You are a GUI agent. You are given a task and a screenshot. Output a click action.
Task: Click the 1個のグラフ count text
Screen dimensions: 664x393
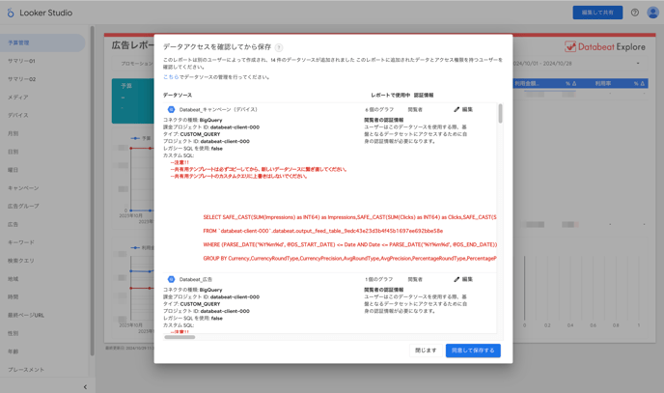click(379, 279)
